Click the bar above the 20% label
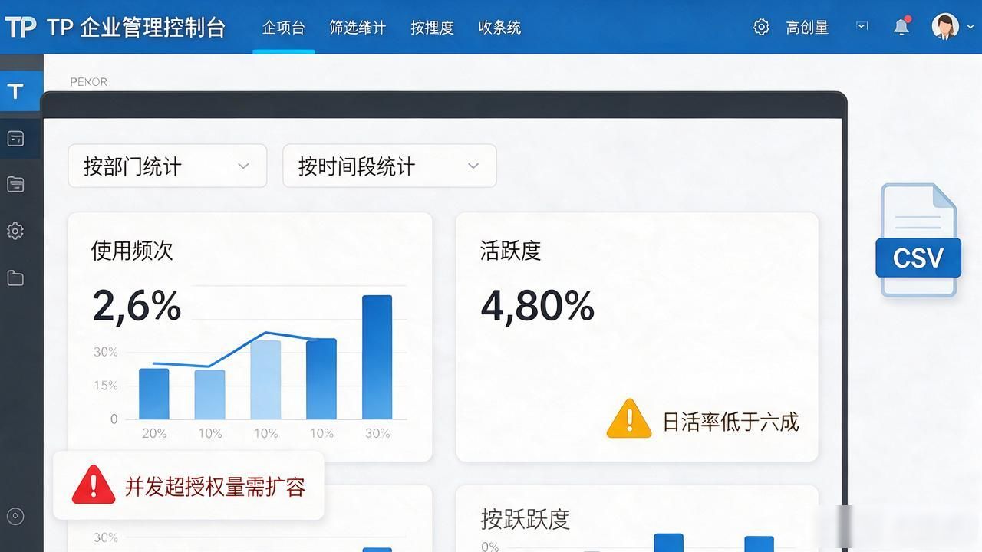The image size is (982, 552). 154,394
